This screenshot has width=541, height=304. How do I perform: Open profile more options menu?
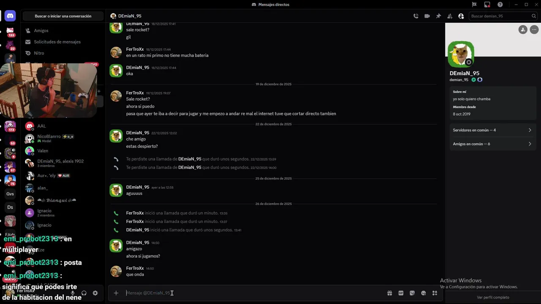click(534, 30)
